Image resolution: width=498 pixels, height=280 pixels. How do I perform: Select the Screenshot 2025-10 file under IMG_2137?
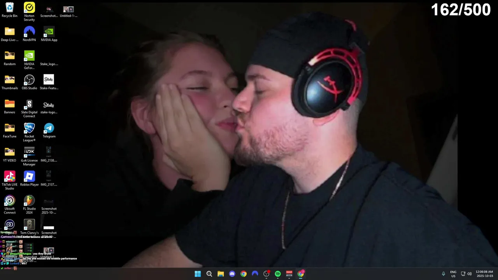point(49,206)
